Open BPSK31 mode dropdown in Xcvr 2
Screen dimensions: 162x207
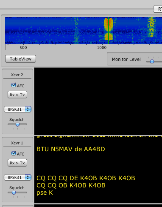17,109
